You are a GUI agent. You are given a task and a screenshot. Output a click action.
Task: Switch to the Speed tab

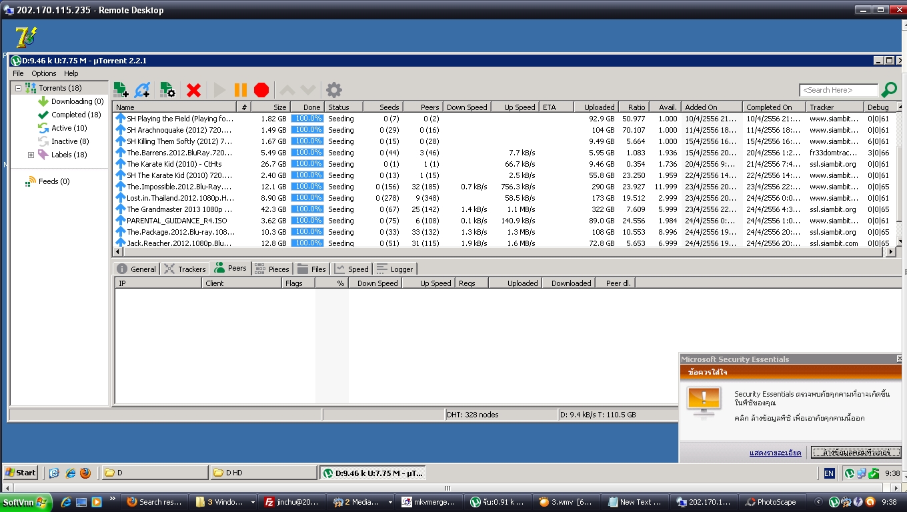pos(351,269)
